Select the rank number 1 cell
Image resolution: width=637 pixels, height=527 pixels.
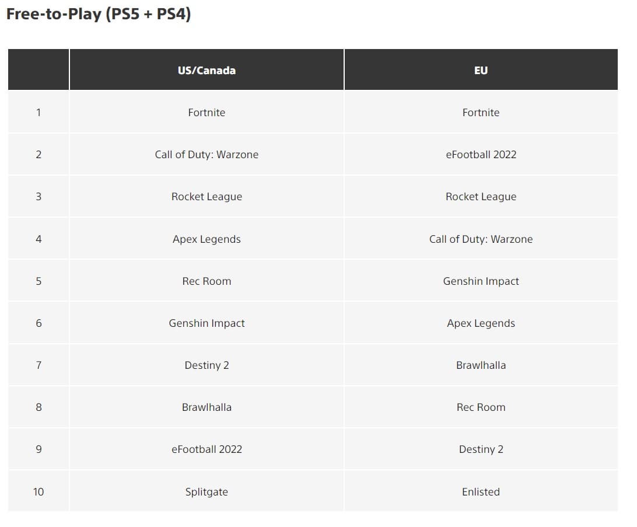pyautogui.click(x=38, y=113)
